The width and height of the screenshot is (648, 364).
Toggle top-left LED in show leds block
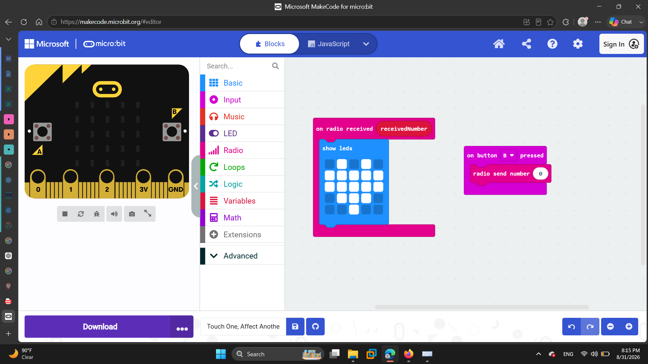pyautogui.click(x=330, y=164)
